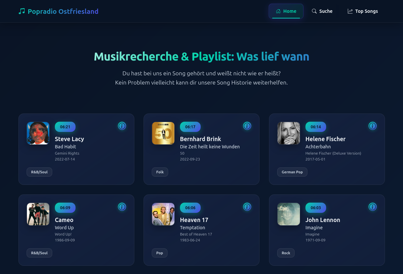
Task: Open the Word Up album cover thumbnail
Action: click(x=38, y=214)
